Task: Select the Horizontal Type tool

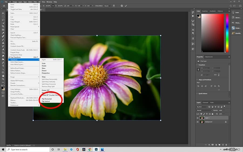Action: point(3,66)
